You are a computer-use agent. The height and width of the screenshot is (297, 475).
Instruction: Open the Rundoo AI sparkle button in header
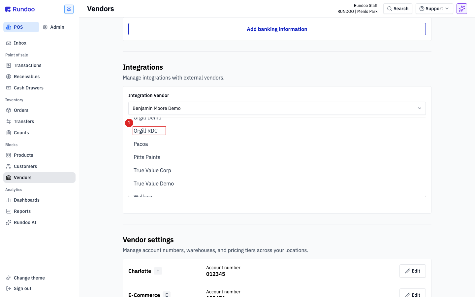click(x=462, y=9)
